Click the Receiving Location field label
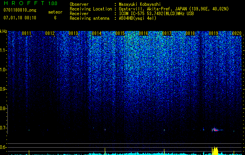Image resolution: width=245 pixels, height=155 pixels. (x=91, y=9)
